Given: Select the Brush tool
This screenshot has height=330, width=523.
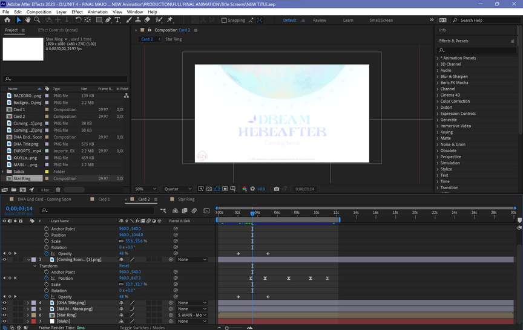Looking at the screenshot, I should pyautogui.click(x=129, y=20).
